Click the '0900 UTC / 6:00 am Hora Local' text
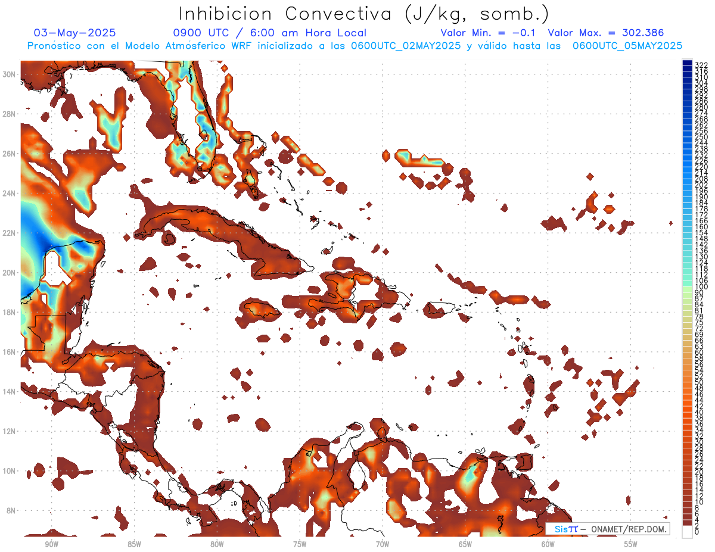Image resolution: width=715 pixels, height=552 pixels. [x=270, y=33]
